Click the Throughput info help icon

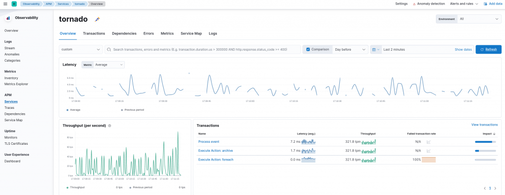109,126
